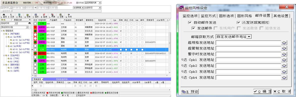The height and width of the screenshot is (97, 296).
Task: Click the 超规格 发送地址 input field
Action: tap(248, 43)
